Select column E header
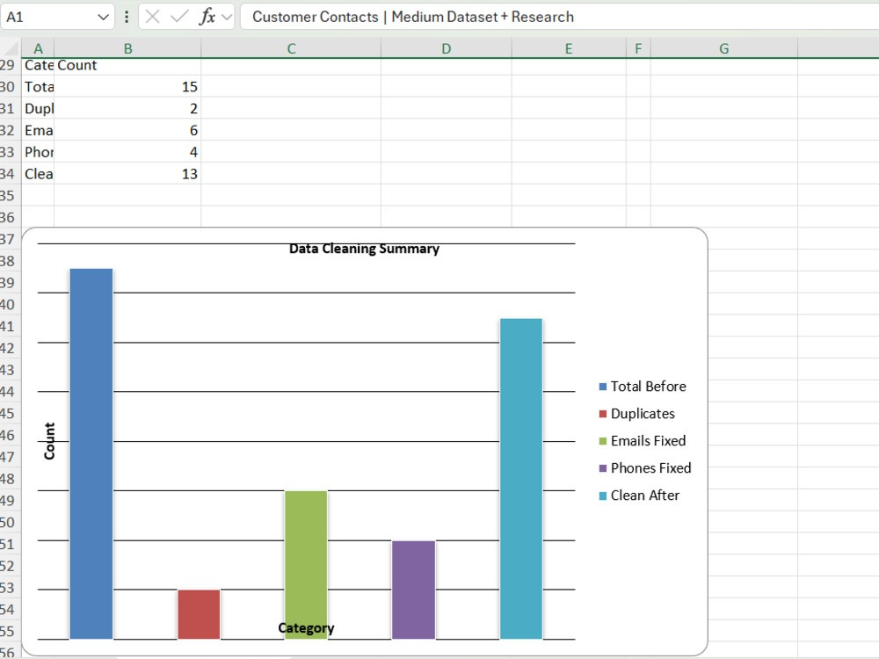The height and width of the screenshot is (659, 879). click(x=569, y=48)
